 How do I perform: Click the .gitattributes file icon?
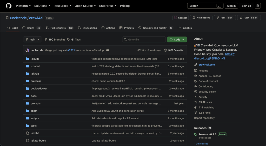(x=28, y=141)
